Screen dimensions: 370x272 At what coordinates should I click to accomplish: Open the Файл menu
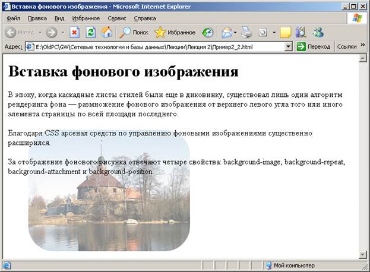click(x=13, y=18)
